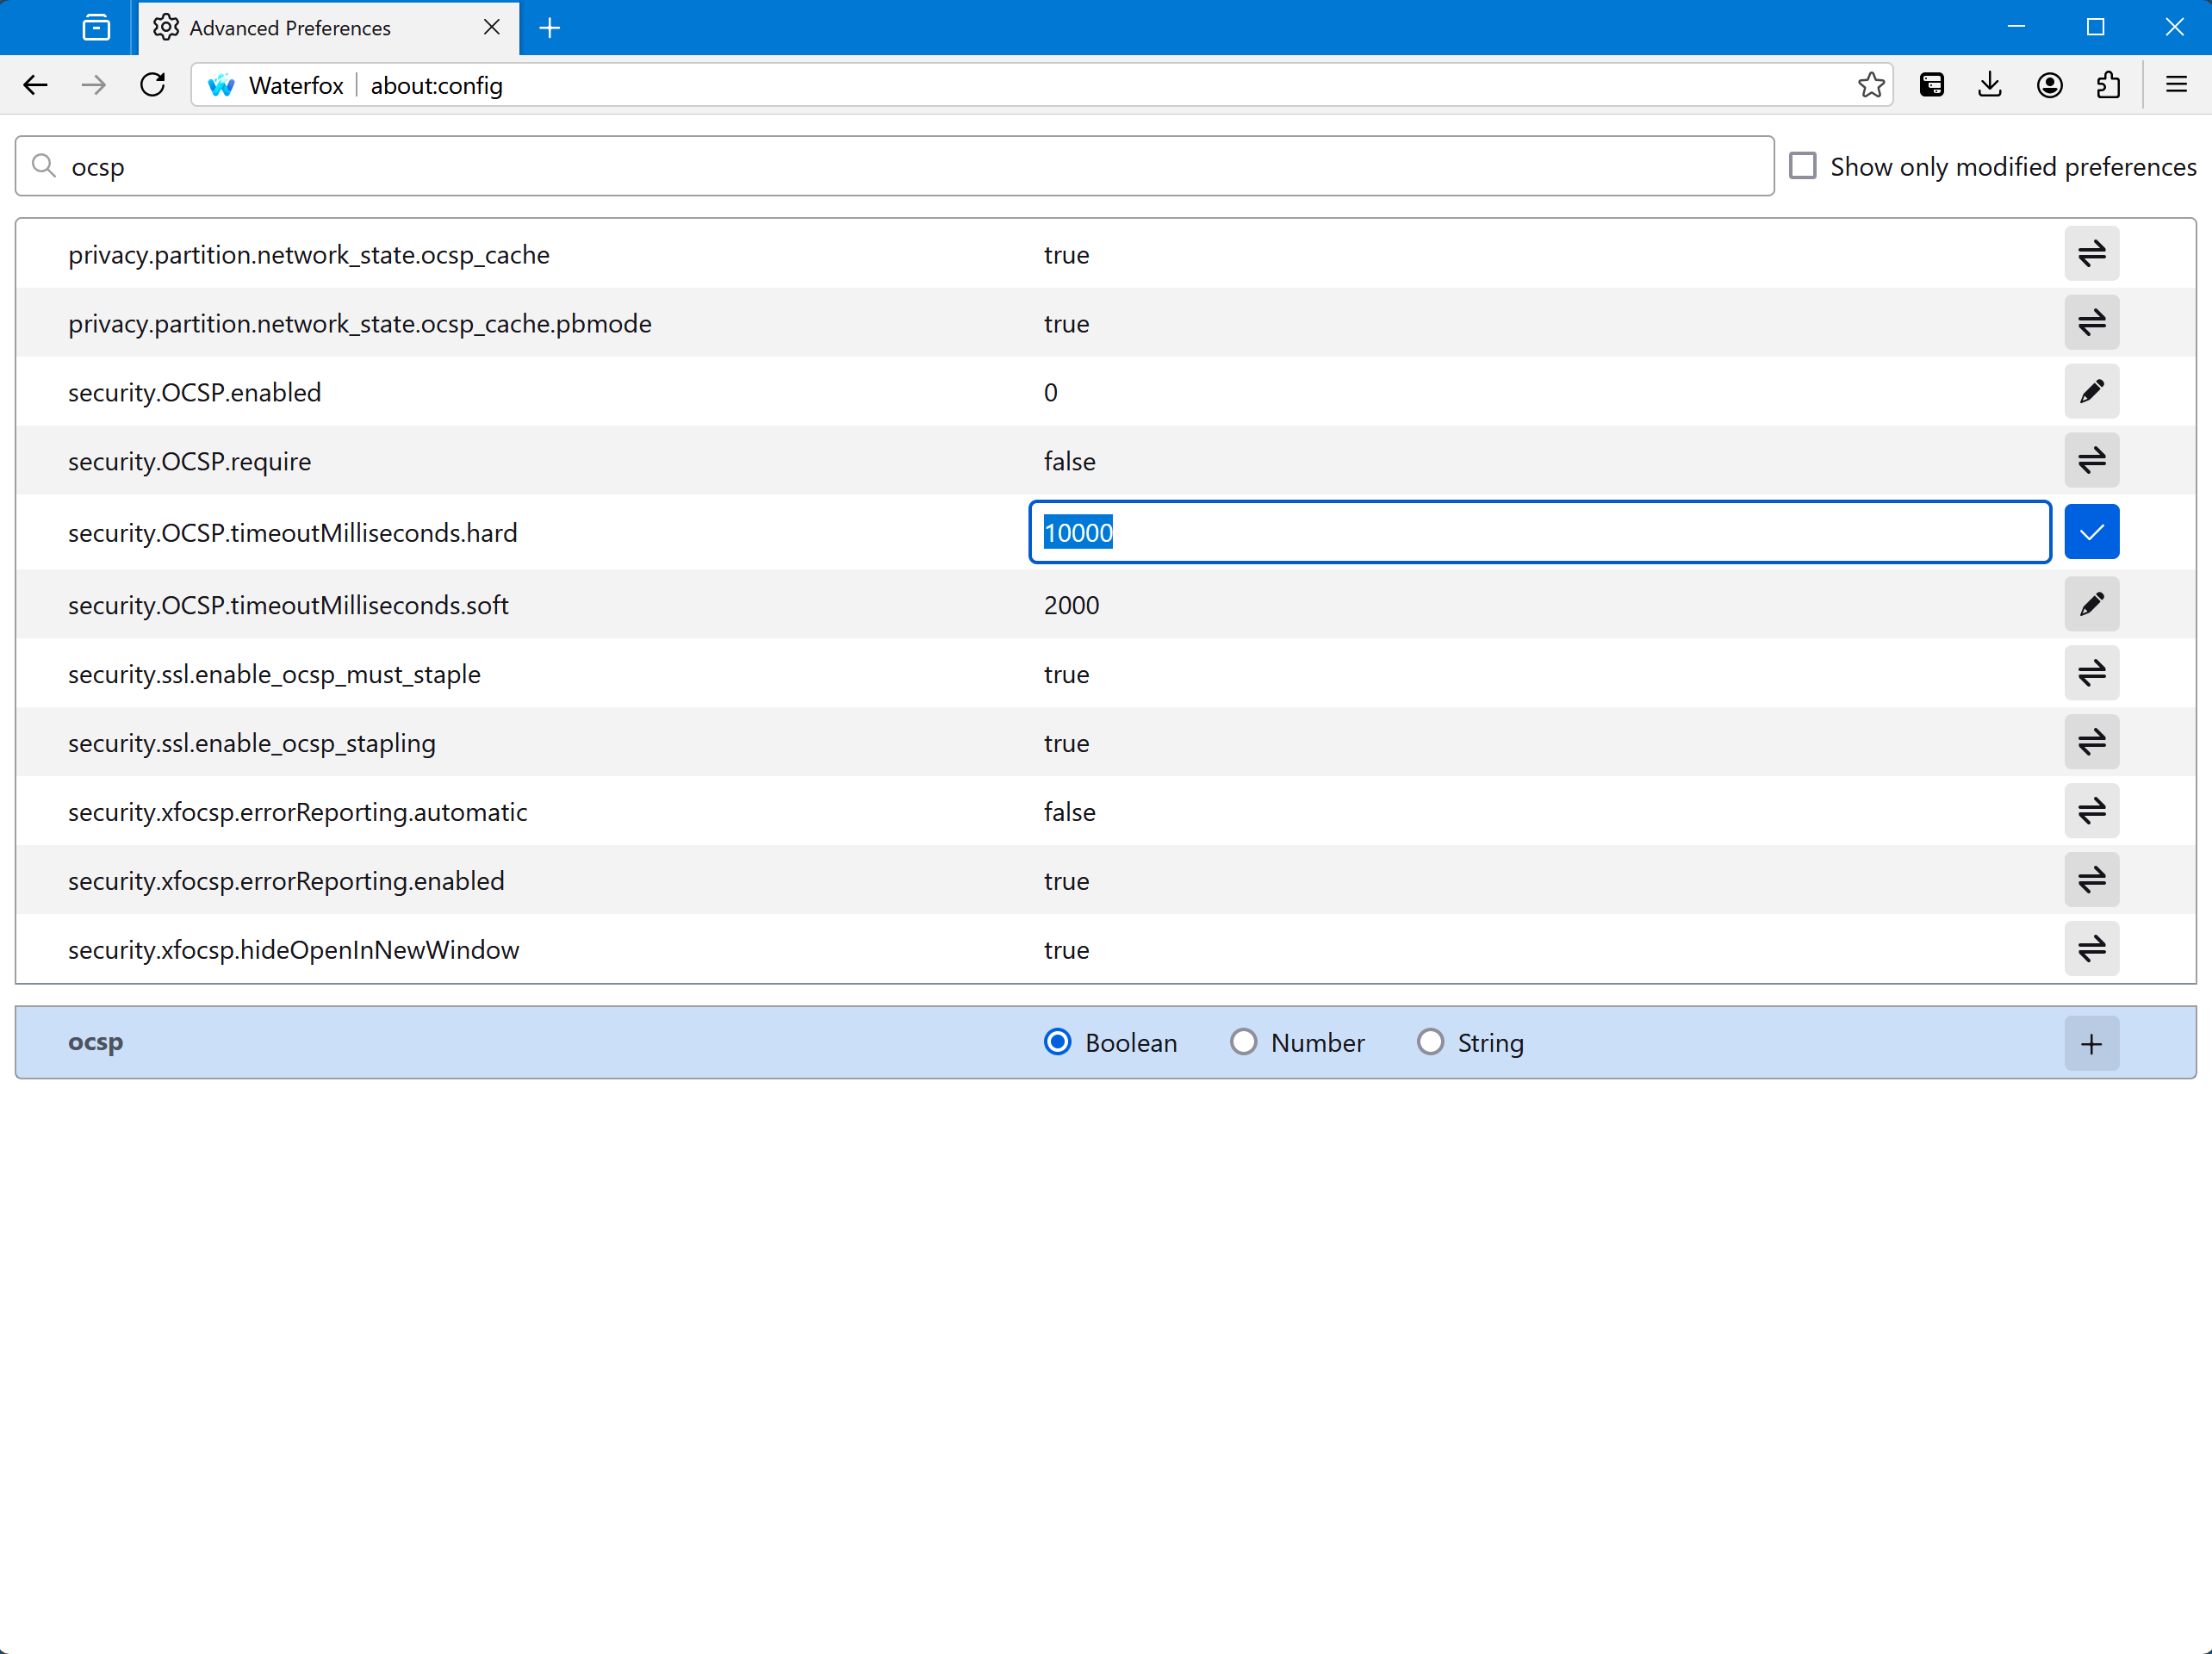This screenshot has height=1654, width=2212.
Task: Click the reset icon for security.ssl.enable_ocsp_stapling
Action: click(2092, 742)
